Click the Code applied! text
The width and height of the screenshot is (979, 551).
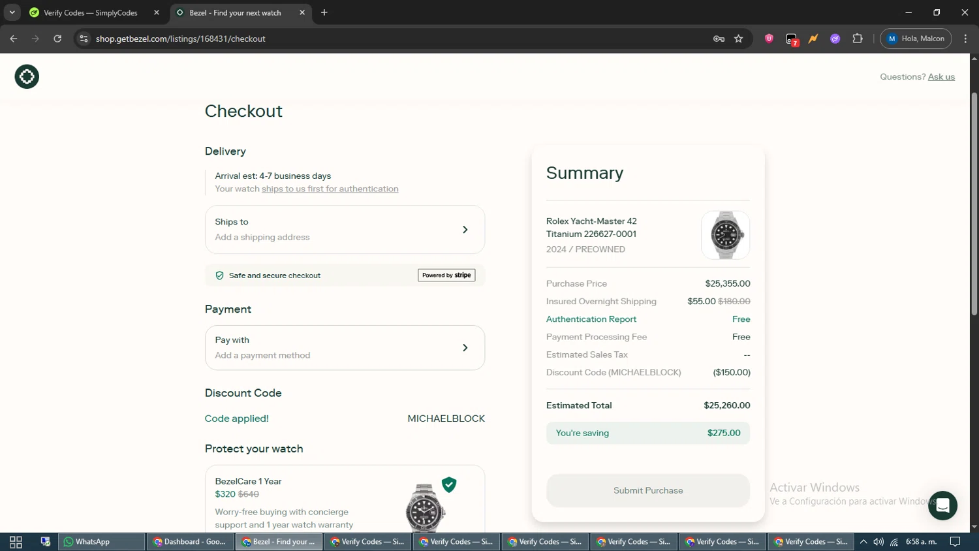tap(236, 418)
